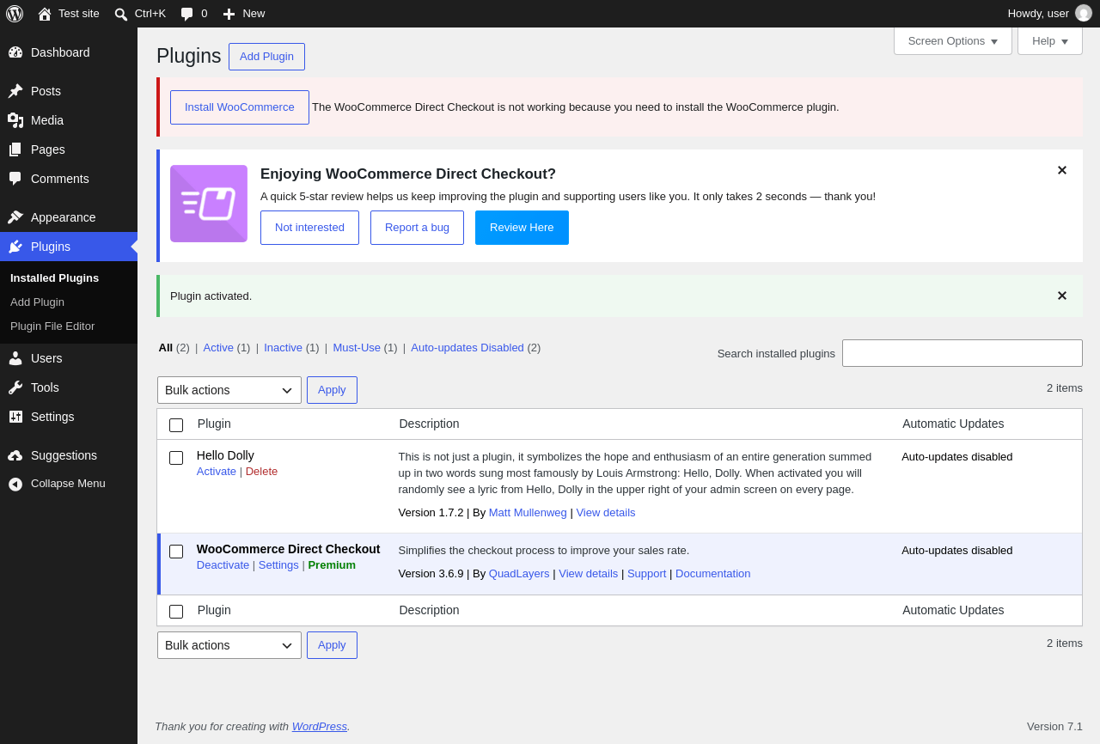Toggle select-all checkbox in table footer
Viewport: 1100px width, 744px height.
176,612
